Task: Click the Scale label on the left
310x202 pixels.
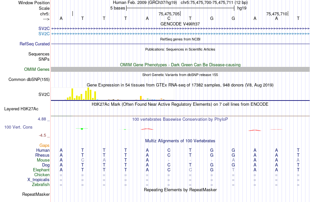Action: tap(44, 8)
